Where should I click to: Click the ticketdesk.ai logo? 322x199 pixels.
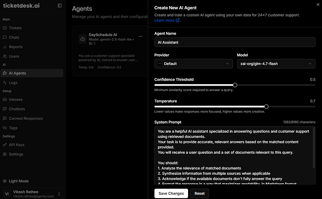(21, 6)
